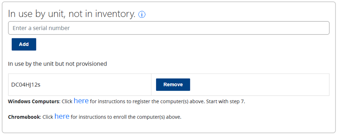The width and height of the screenshot is (338, 135).
Task: Click the 'In use by the unit but not provisioned' label
Action: (x=57, y=64)
